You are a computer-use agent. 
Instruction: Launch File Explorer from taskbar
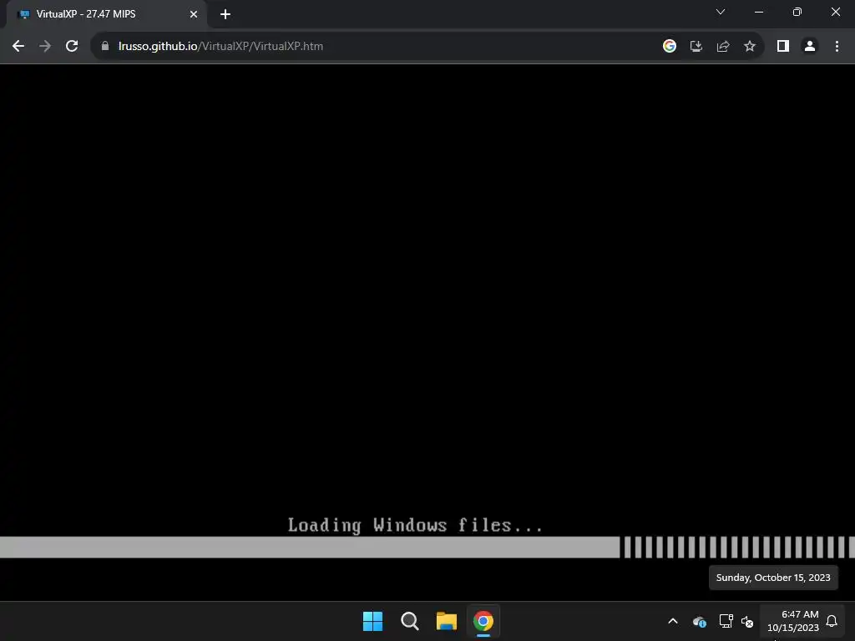pyautogui.click(x=447, y=621)
